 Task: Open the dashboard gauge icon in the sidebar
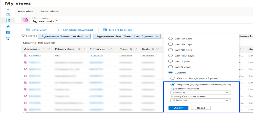point(8,14)
